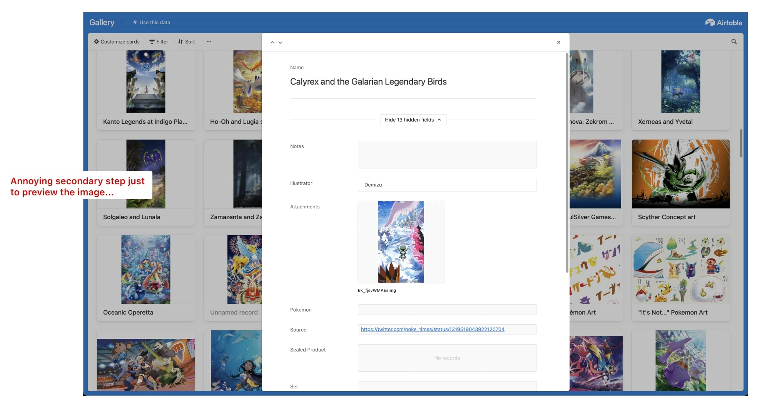Go to previous record with up chevron
Viewport: 757px width, 413px height.
click(272, 42)
